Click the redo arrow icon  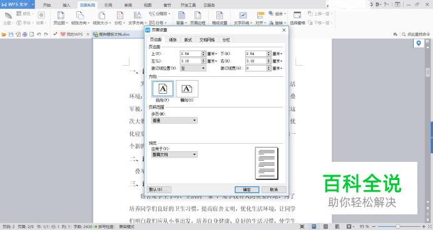[46, 34]
